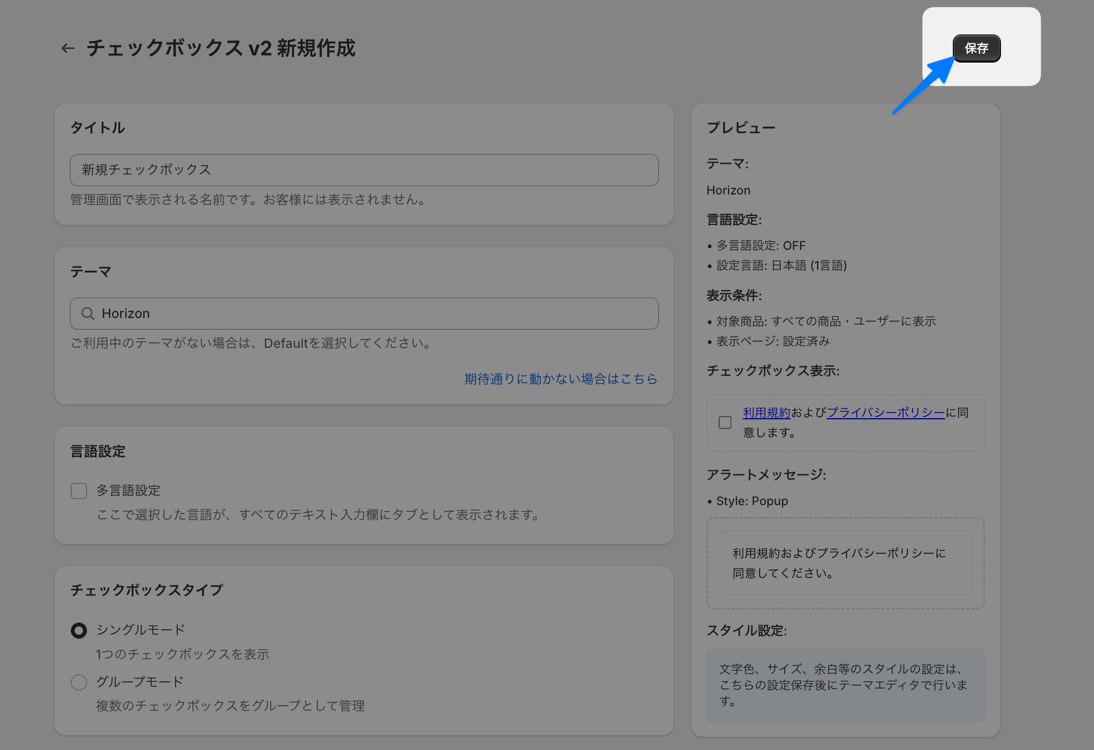This screenshot has height=750, width=1094.
Task: Open プライバシーポリシー link in preview
Action: tap(885, 413)
